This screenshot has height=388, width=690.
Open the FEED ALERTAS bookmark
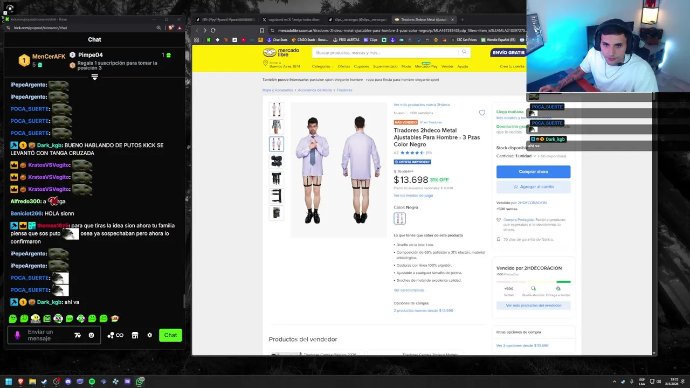coord(347,40)
